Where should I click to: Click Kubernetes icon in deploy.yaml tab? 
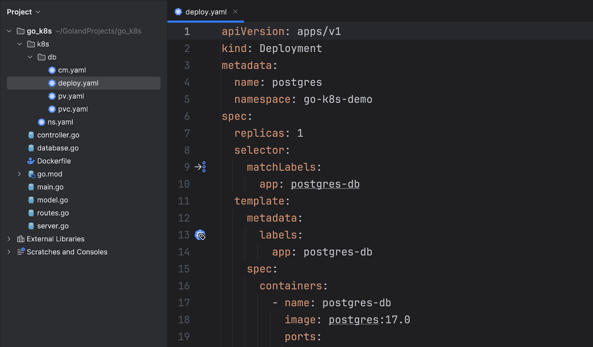point(178,12)
